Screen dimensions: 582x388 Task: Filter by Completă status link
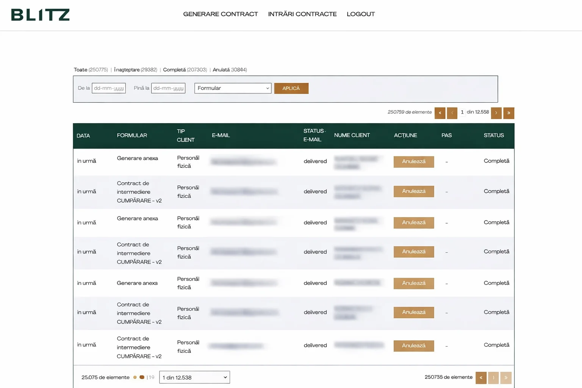tap(174, 70)
